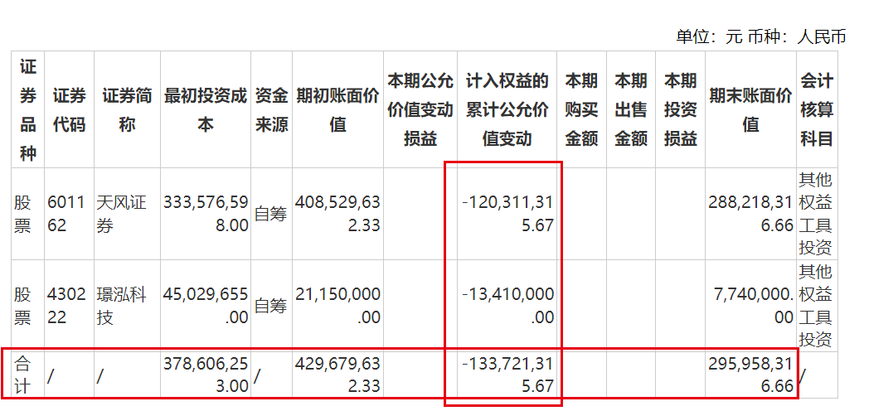869x411 pixels.
Task: Select the 期末账面价值 column header
Action: tap(750, 109)
